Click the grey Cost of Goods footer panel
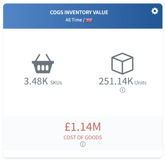 click(83, 133)
